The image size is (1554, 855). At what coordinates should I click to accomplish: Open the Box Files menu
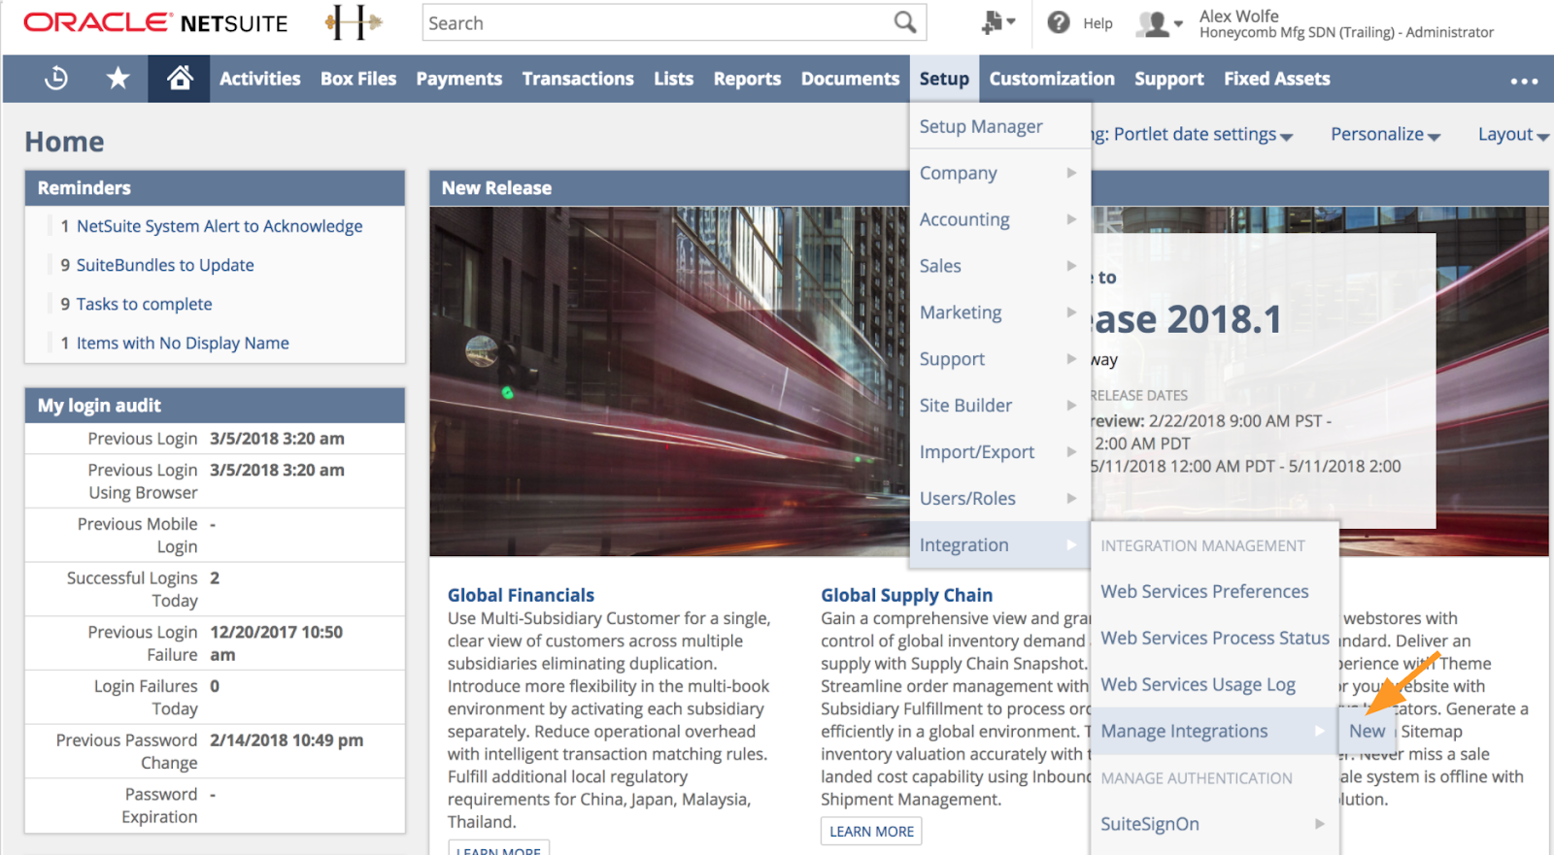358,79
